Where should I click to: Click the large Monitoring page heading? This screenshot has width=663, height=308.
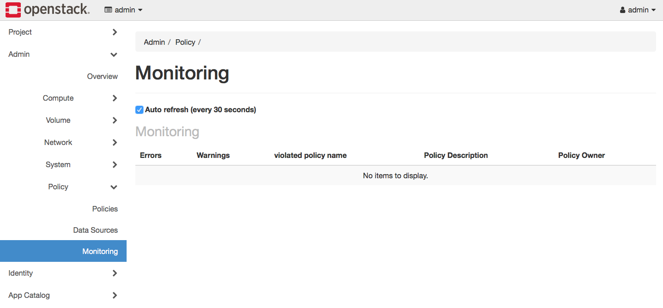click(x=182, y=73)
